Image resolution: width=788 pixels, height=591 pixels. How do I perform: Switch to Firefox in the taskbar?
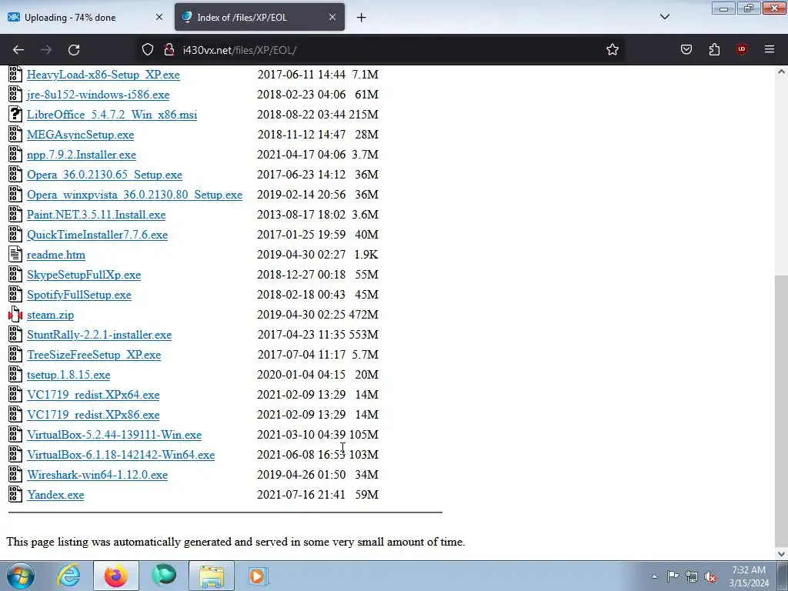click(116, 576)
